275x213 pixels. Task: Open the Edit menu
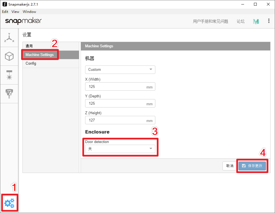[x=5, y=11]
